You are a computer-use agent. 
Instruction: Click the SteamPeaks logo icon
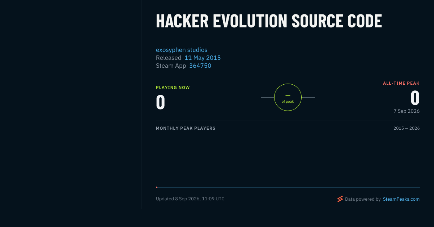click(340, 199)
